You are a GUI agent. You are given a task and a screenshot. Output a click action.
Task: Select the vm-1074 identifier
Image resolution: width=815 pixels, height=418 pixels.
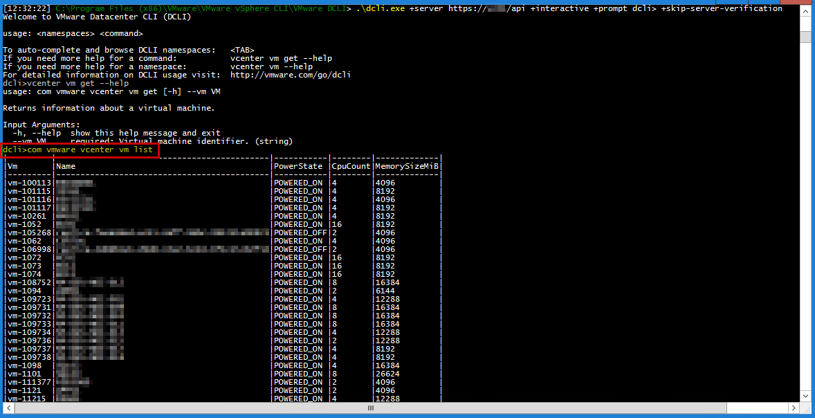point(24,275)
